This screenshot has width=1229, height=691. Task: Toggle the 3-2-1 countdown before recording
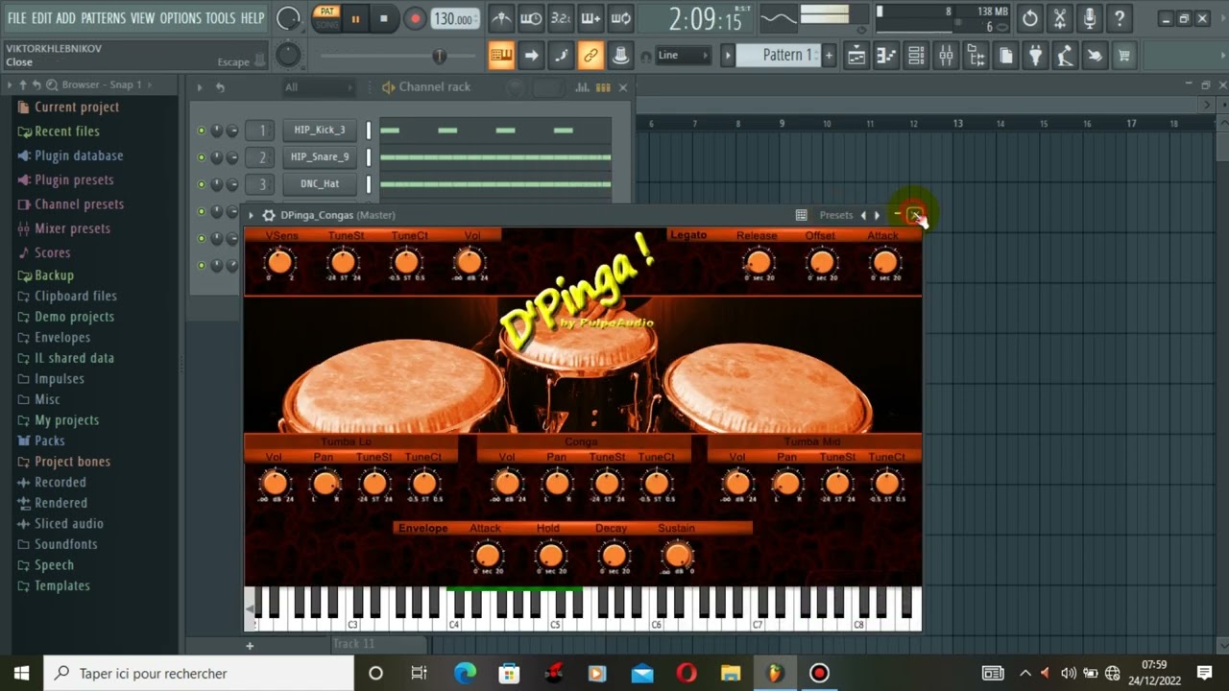561,18
